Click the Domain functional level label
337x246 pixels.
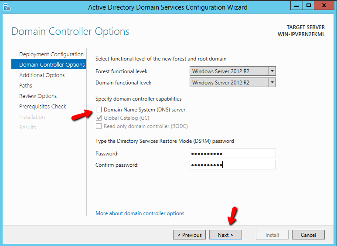[123, 83]
